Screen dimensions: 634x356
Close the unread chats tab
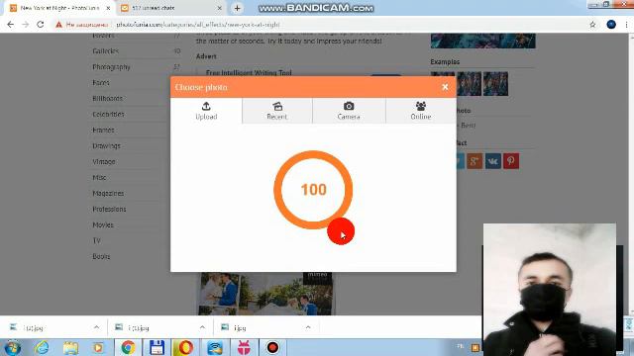[220, 8]
